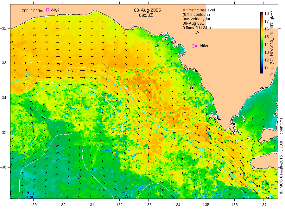Click the longitude axis label 134

pyautogui.click(x=177, y=205)
